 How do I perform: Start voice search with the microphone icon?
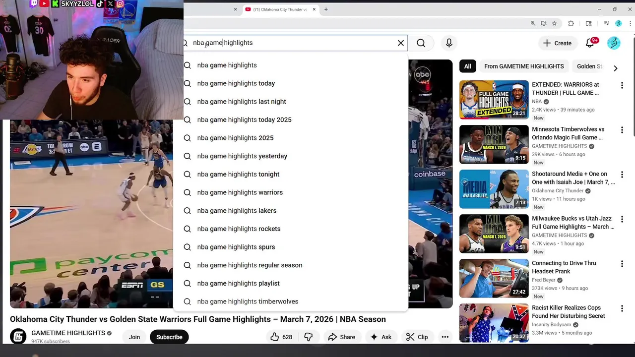coord(449,43)
